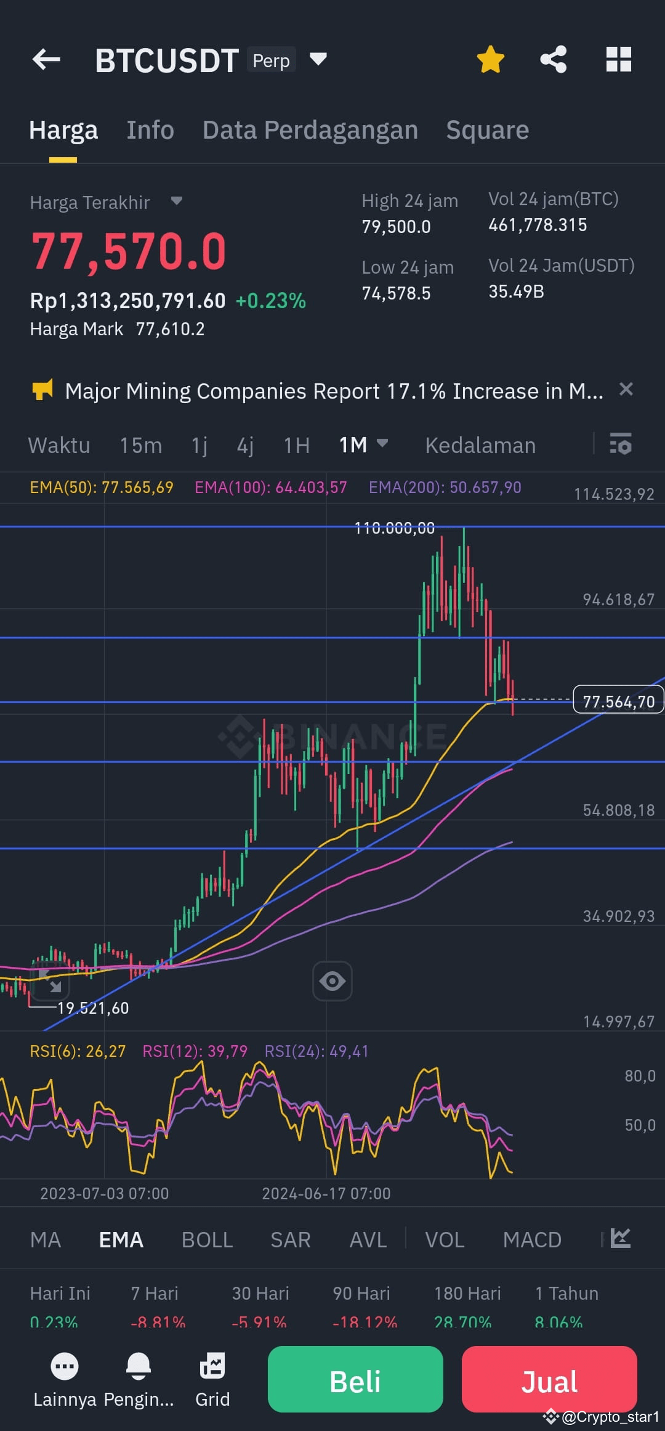Open the price alert bell

click(x=139, y=1380)
